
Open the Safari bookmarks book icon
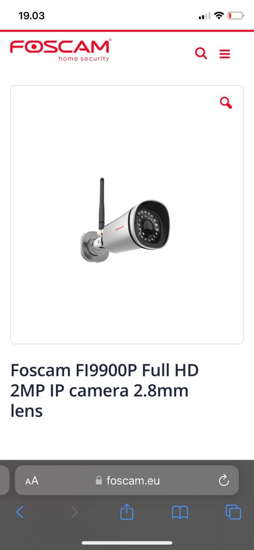(180, 512)
